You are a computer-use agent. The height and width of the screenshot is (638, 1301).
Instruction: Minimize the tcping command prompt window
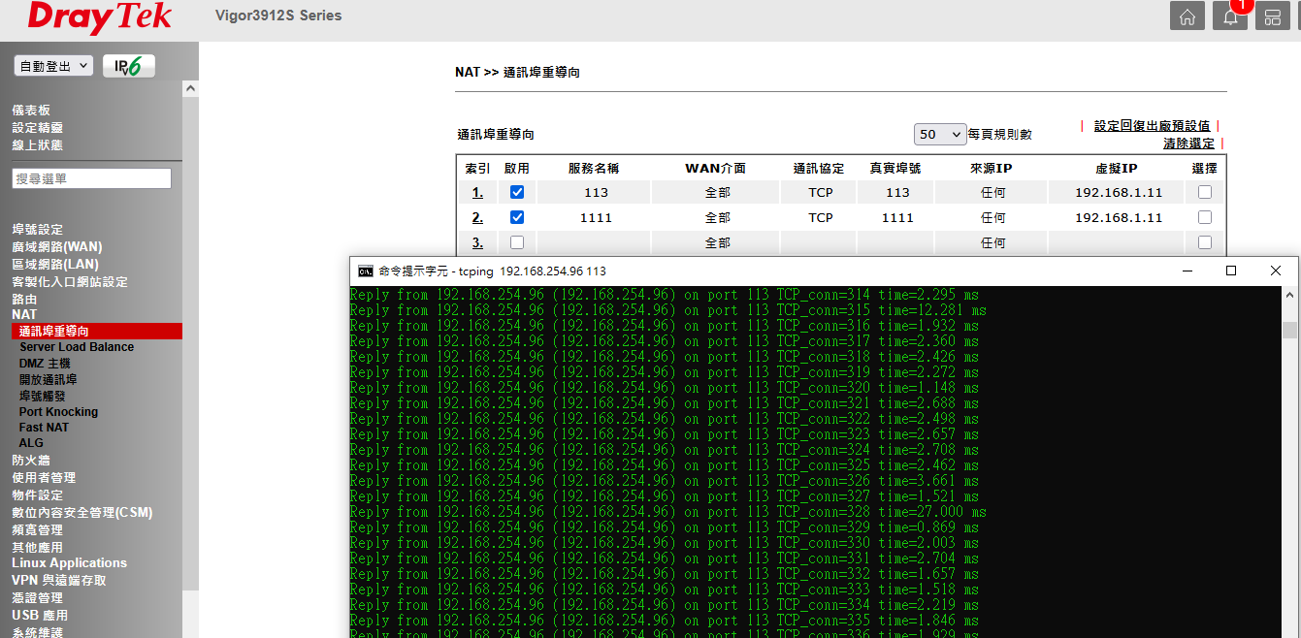1186,271
